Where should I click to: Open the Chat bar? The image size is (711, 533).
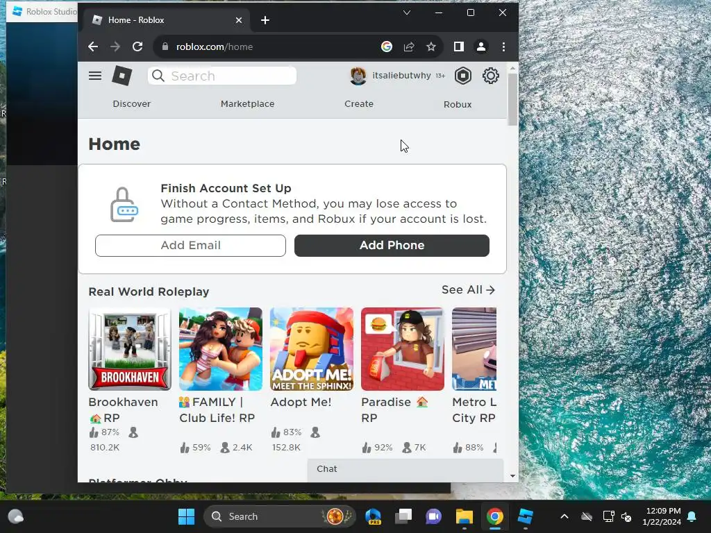405,469
